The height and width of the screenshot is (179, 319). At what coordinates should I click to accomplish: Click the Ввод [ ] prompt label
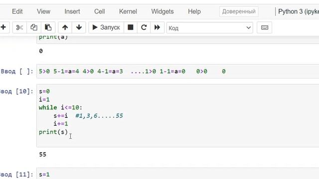[x=17, y=72]
